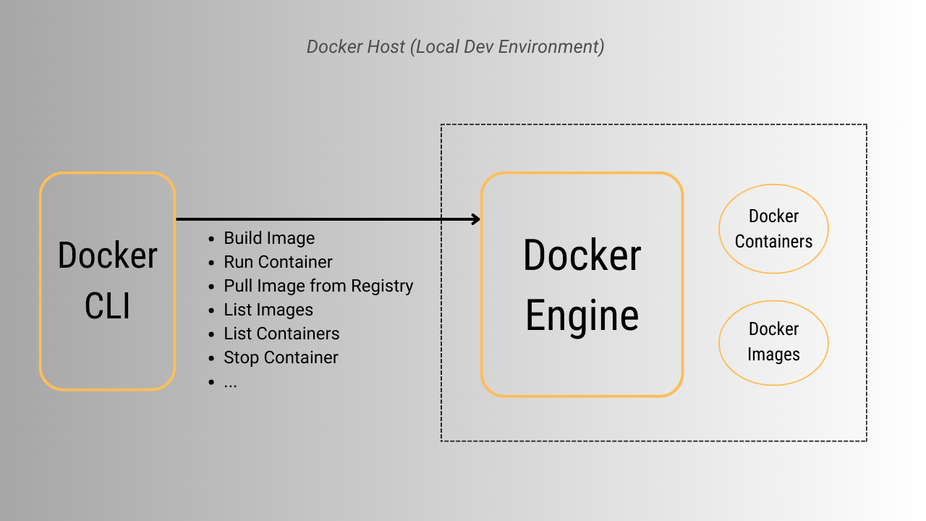The image size is (926, 521).
Task: Collapse the List Containers entry
Action: (280, 334)
